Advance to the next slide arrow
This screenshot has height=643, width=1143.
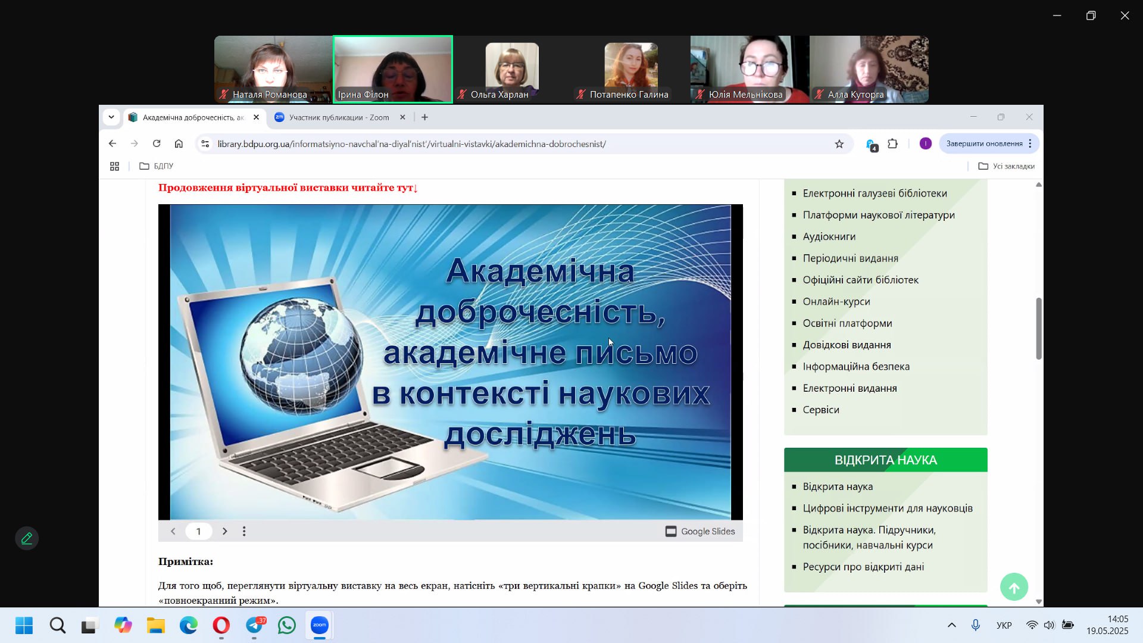tap(224, 531)
